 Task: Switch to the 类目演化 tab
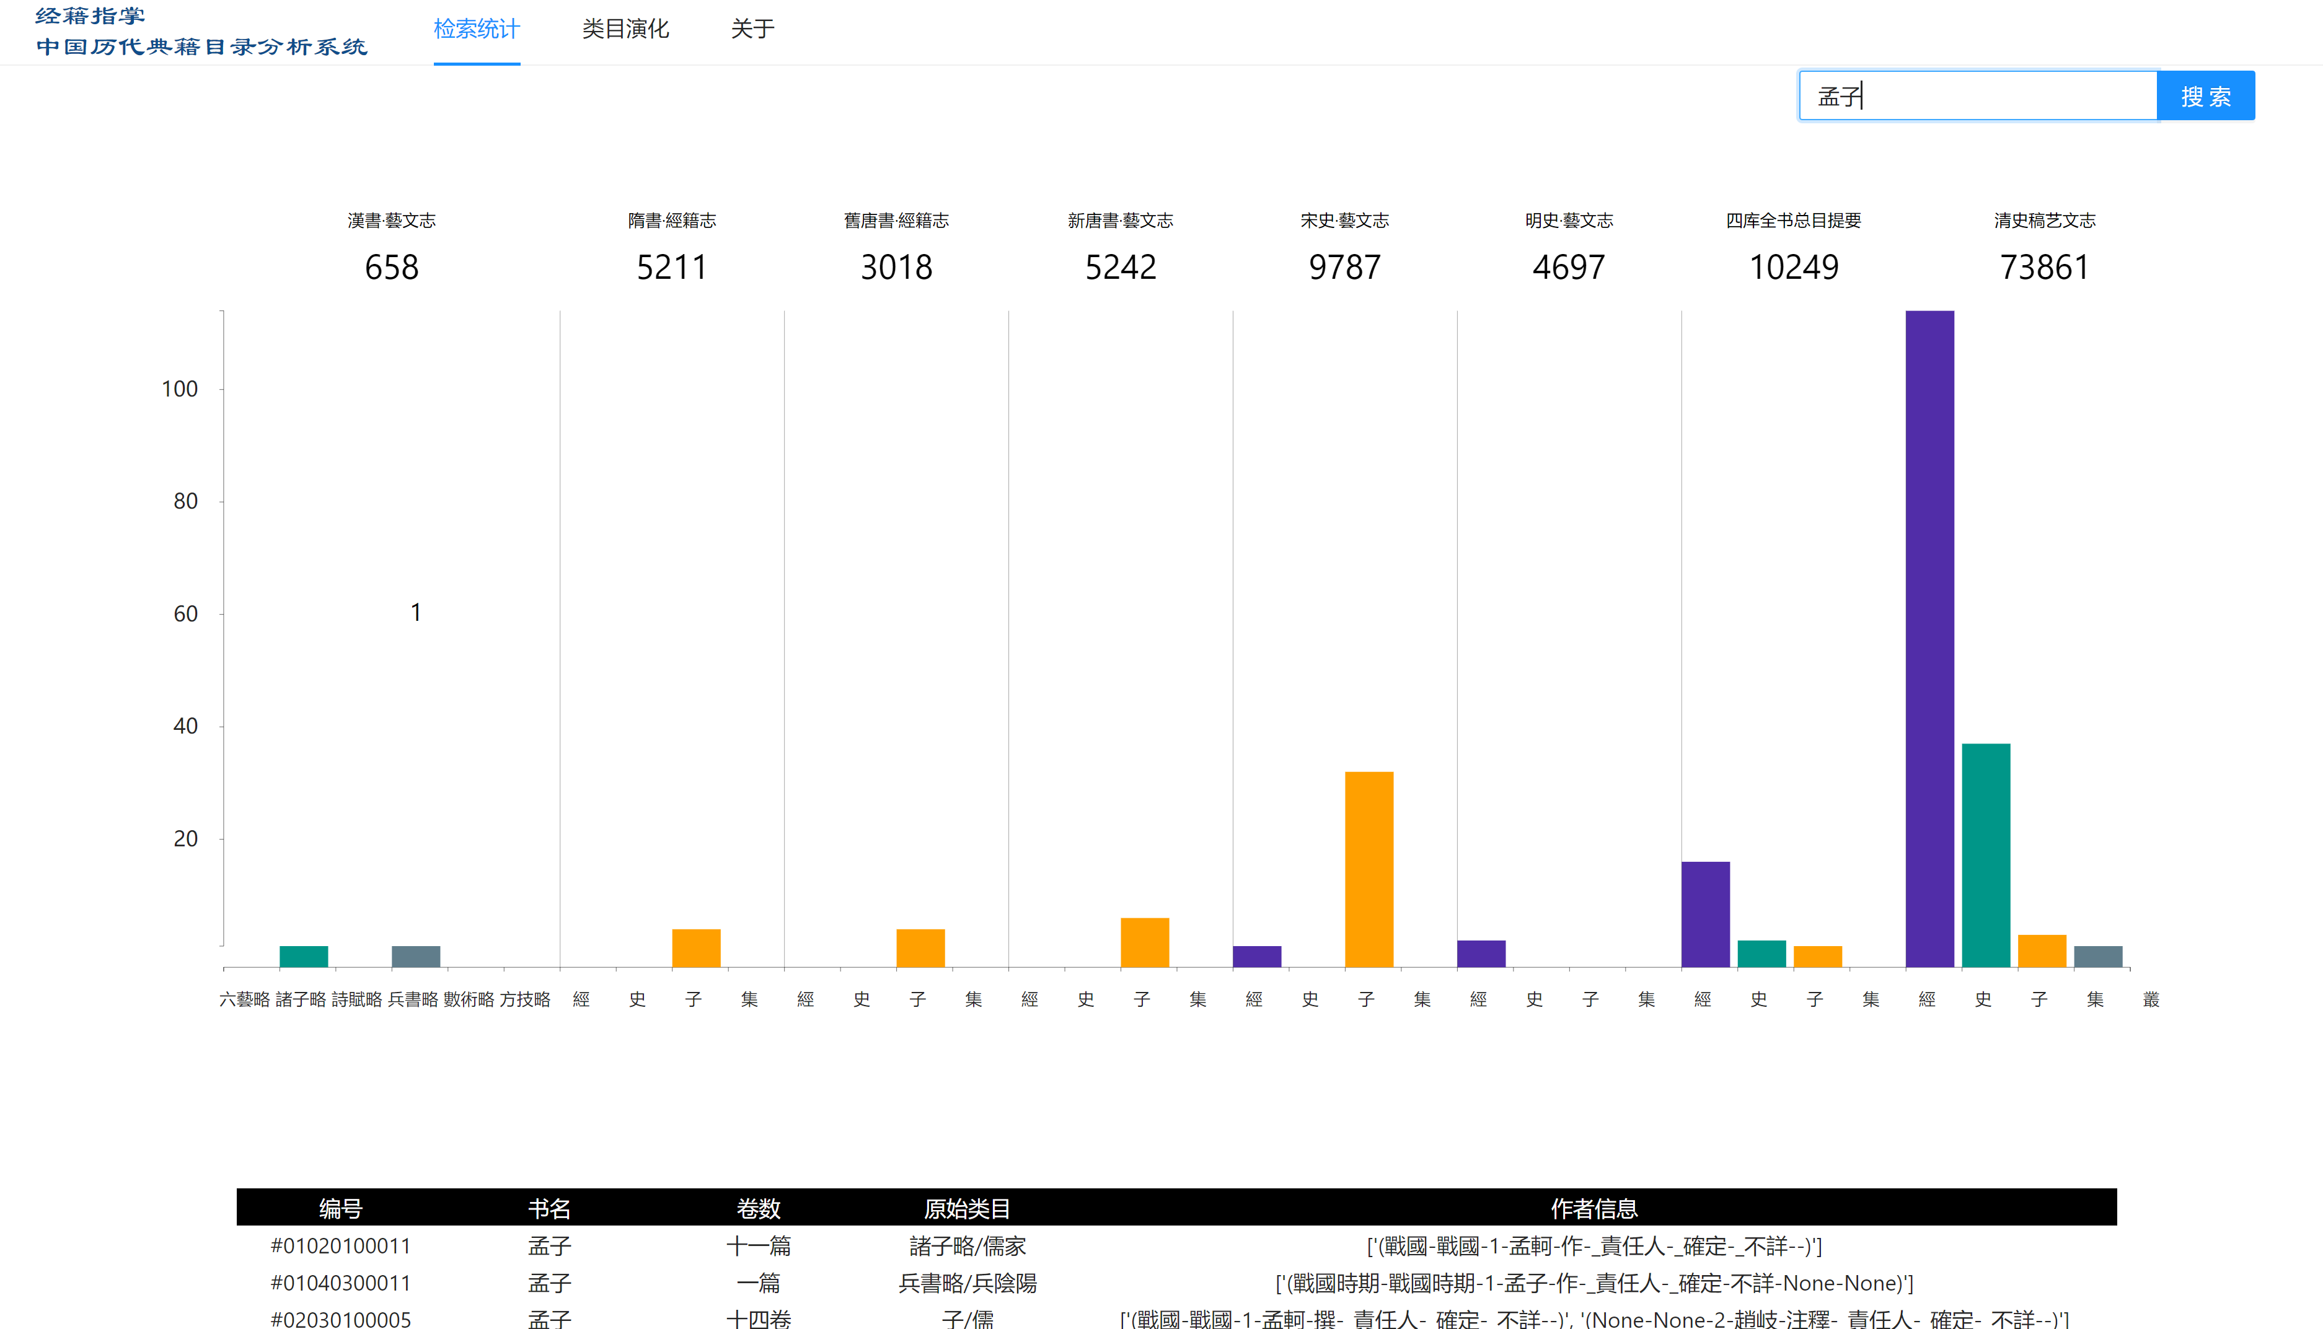(x=625, y=29)
